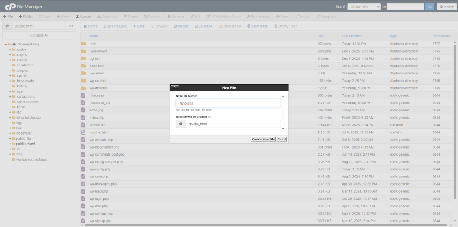Click the Delete toolbar item
The image size is (458, 227).
pyautogui.click(x=131, y=17)
